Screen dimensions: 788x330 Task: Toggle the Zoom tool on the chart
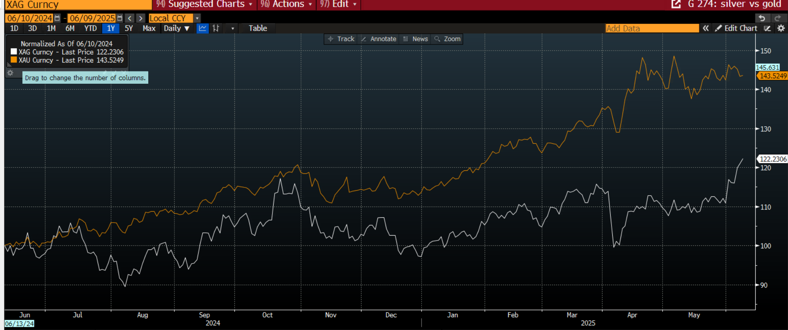pos(448,39)
